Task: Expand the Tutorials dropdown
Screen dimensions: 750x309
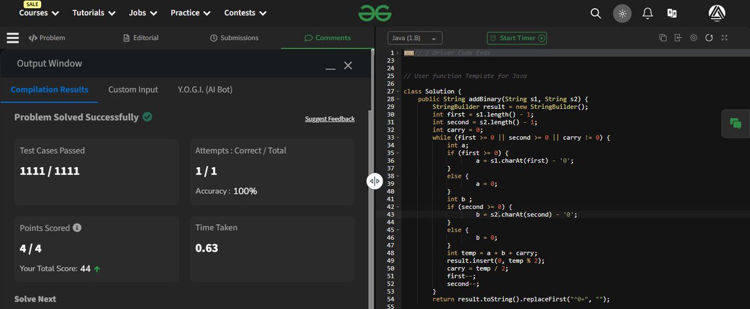Action: pyautogui.click(x=94, y=13)
